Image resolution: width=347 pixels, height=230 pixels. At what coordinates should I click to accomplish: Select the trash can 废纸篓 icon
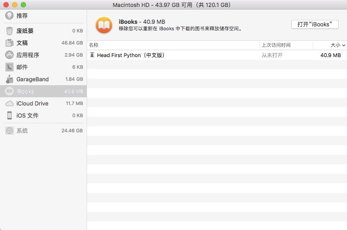coord(9,31)
